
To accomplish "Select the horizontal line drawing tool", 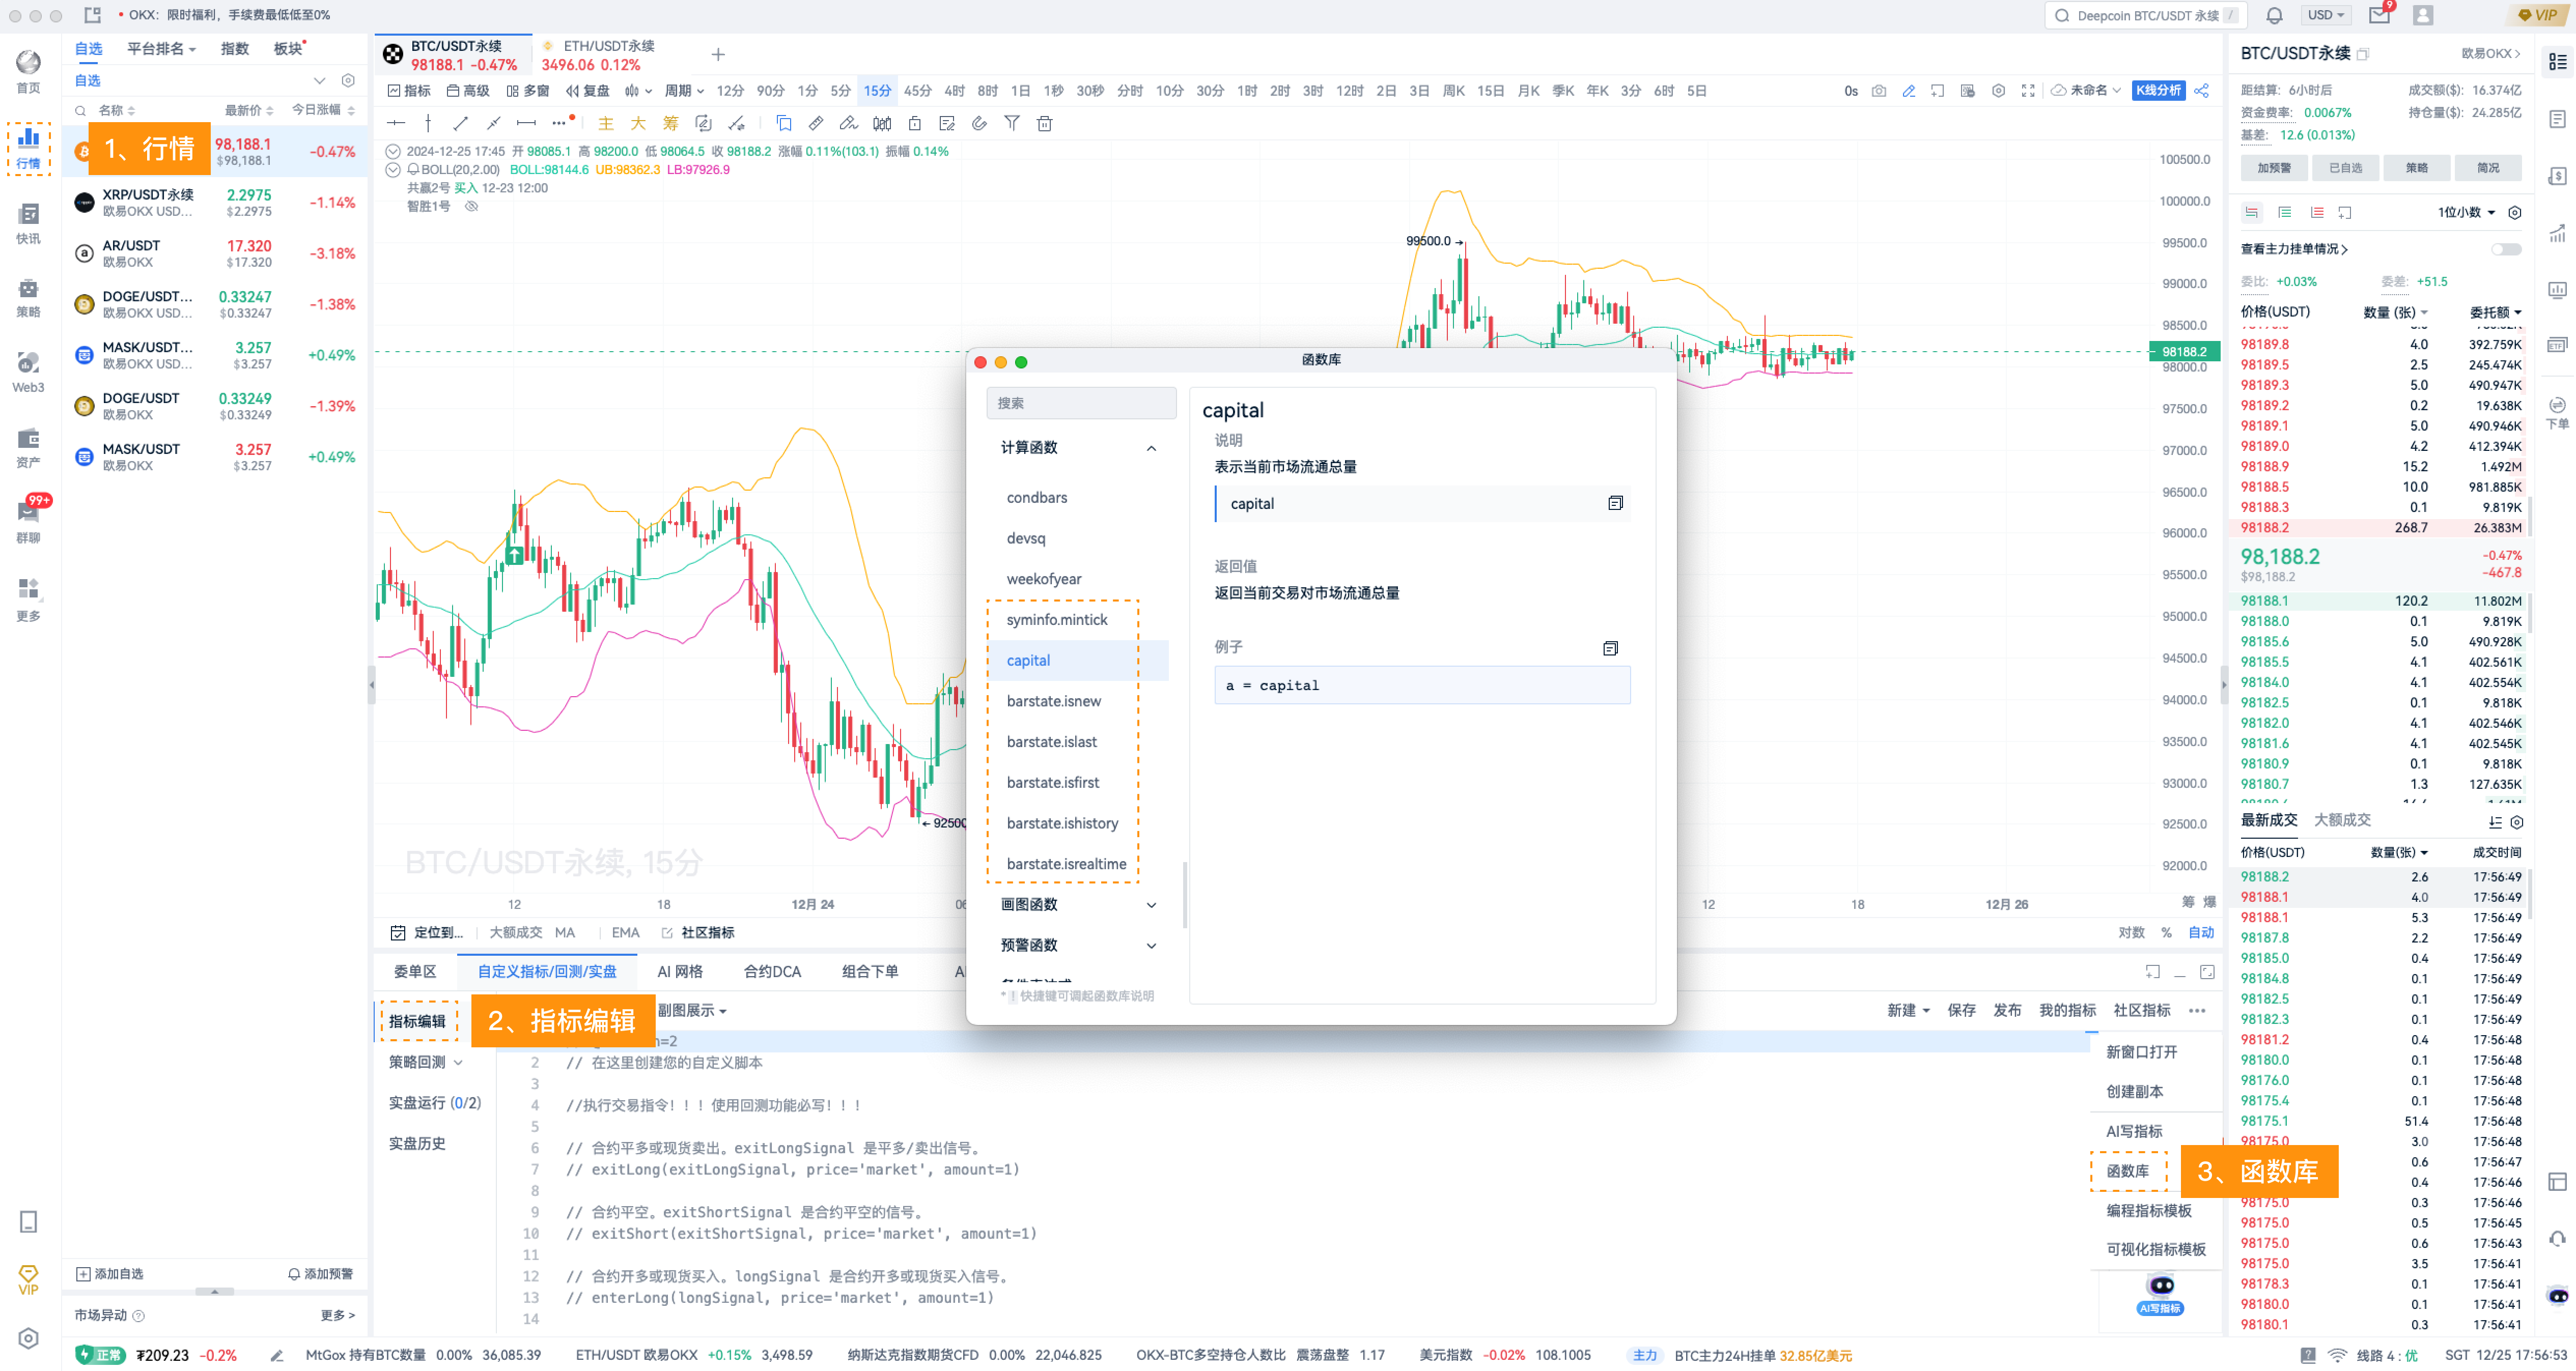I will 396,123.
